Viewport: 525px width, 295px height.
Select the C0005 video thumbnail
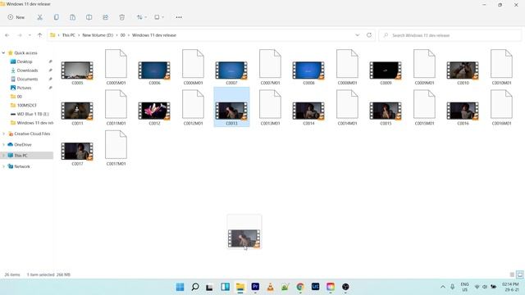[x=77, y=70]
